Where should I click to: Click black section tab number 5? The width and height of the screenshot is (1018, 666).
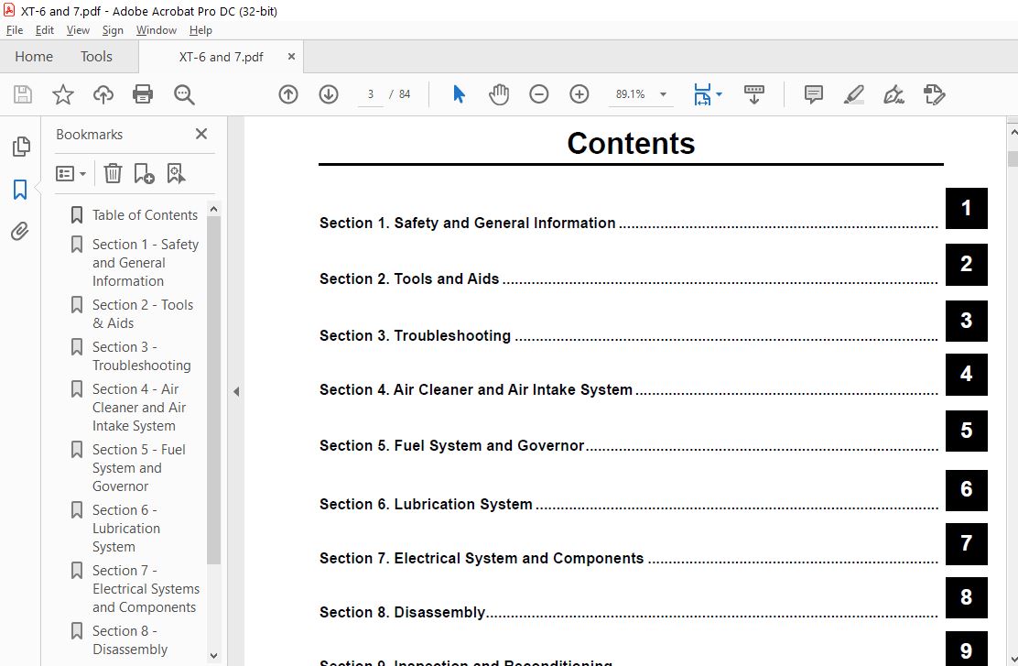[x=966, y=431]
